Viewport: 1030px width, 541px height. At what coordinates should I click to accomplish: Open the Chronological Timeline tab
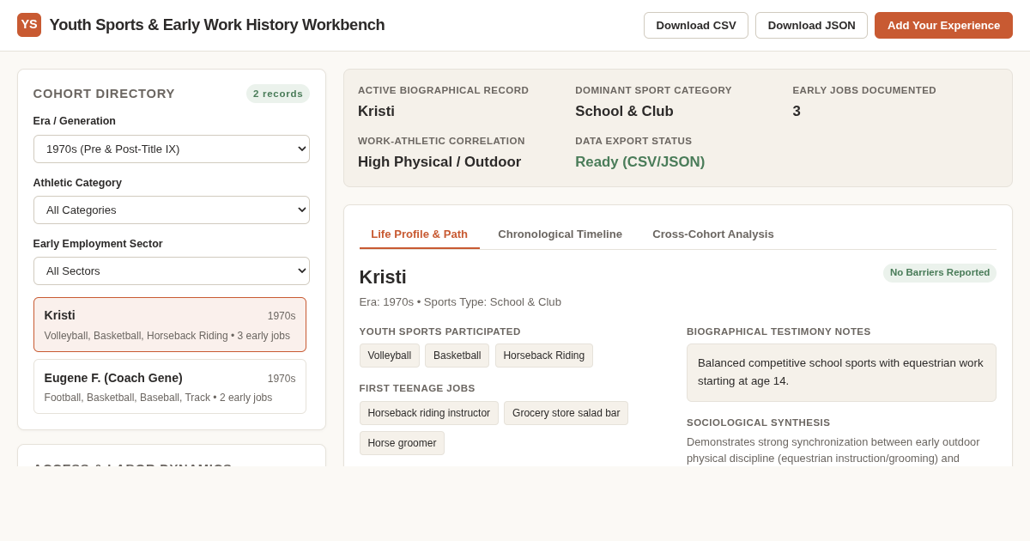pyautogui.click(x=560, y=234)
